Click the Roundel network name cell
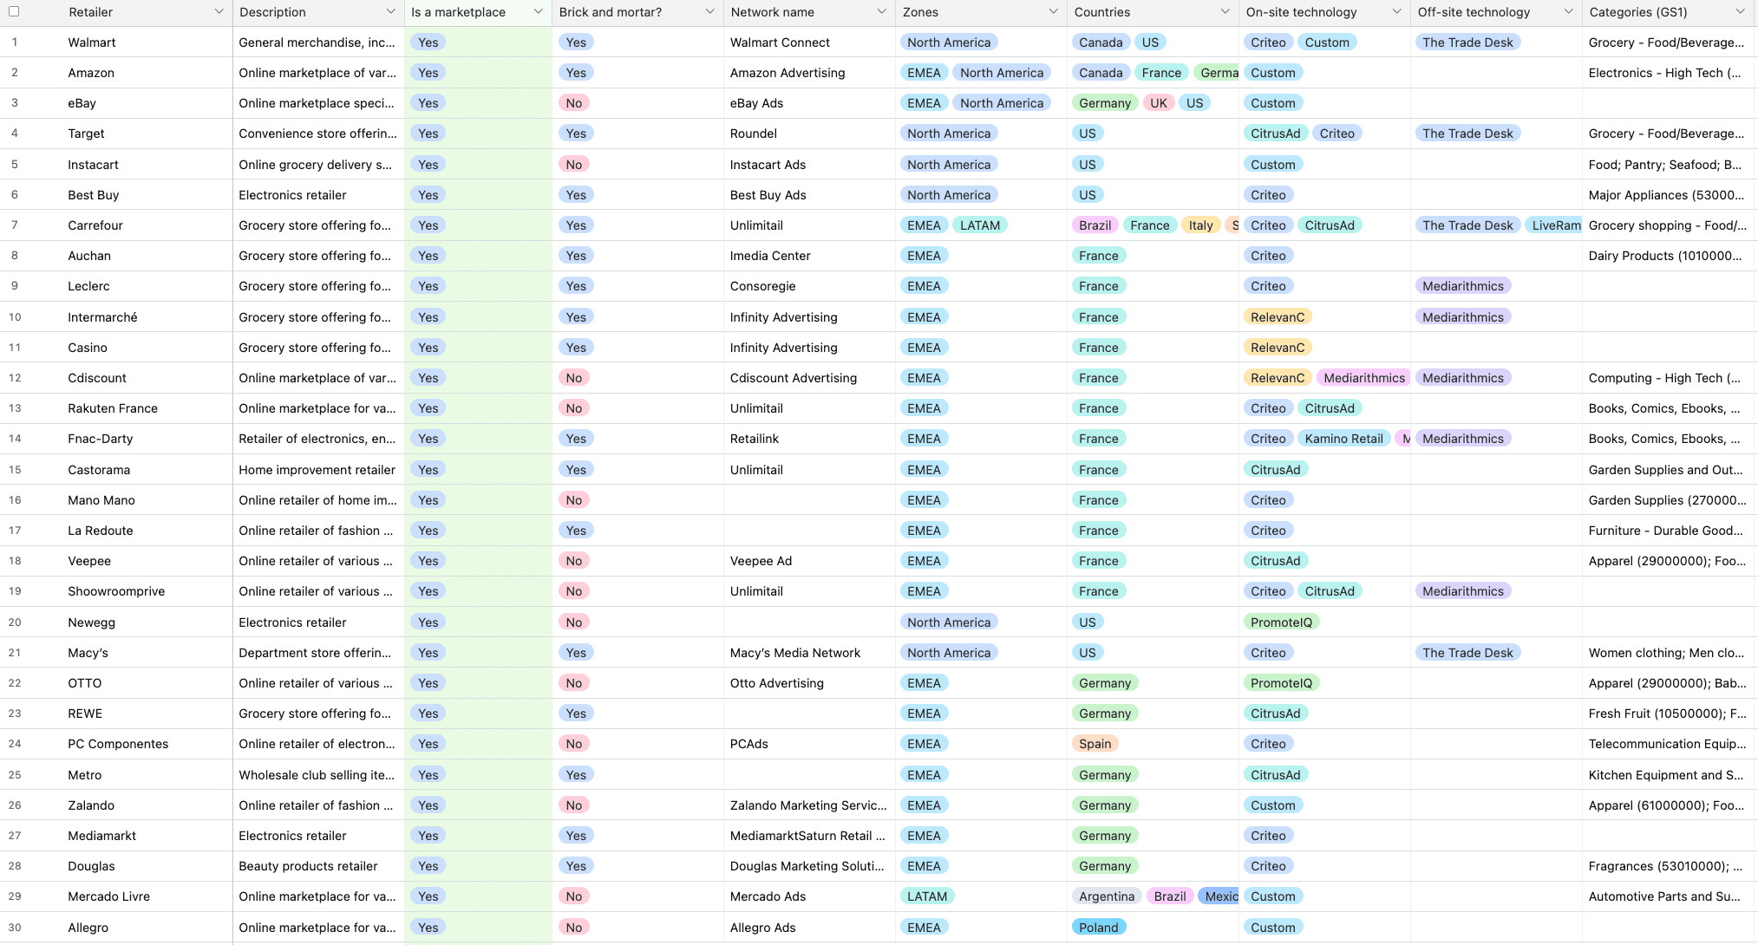The width and height of the screenshot is (1758, 945). [x=809, y=134]
